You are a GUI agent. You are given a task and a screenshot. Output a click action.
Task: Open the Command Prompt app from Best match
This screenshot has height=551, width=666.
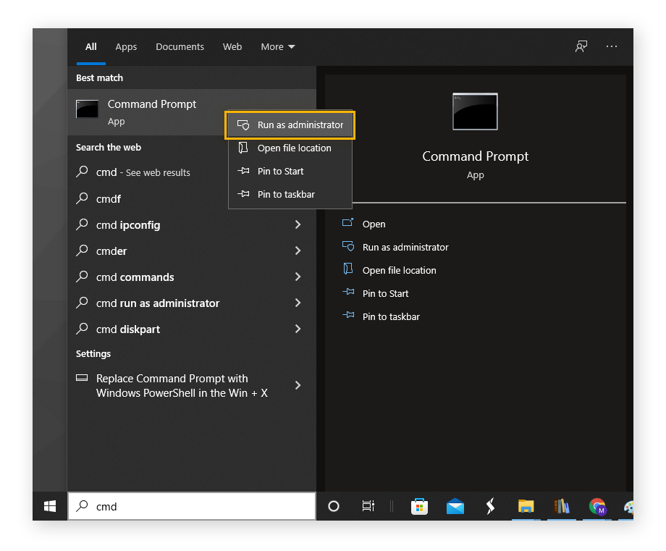[151, 110]
